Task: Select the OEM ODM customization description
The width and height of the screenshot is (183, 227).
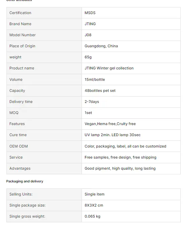Action: click(125, 147)
